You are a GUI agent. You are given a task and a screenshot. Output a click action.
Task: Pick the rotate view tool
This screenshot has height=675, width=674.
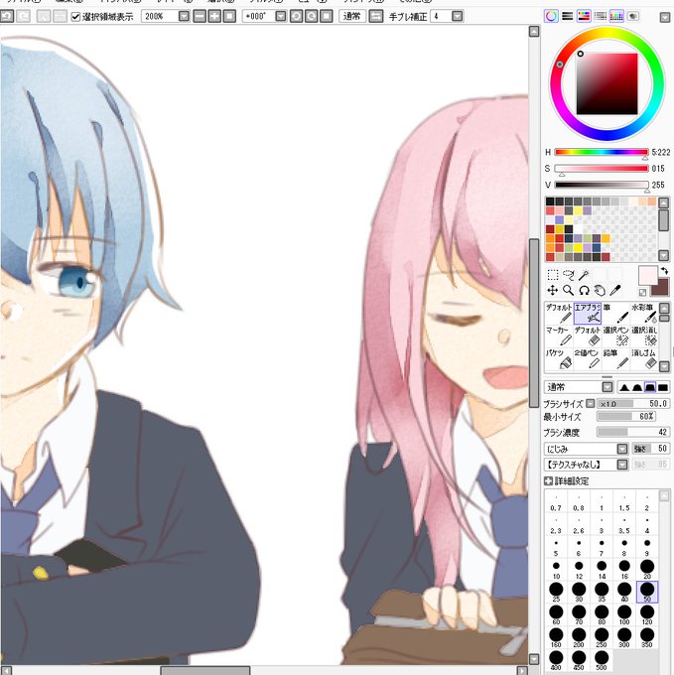coord(584,291)
